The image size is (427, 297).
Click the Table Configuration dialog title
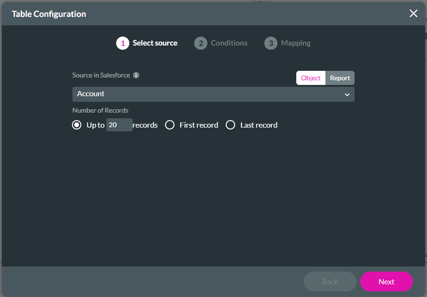(49, 14)
